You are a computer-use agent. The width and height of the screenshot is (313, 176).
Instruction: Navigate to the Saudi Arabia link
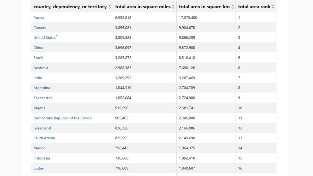pos(44,138)
